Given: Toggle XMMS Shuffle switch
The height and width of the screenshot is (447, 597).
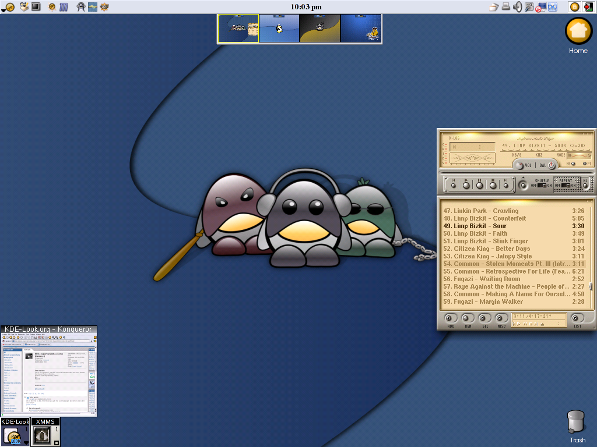Looking at the screenshot, I should (542, 186).
